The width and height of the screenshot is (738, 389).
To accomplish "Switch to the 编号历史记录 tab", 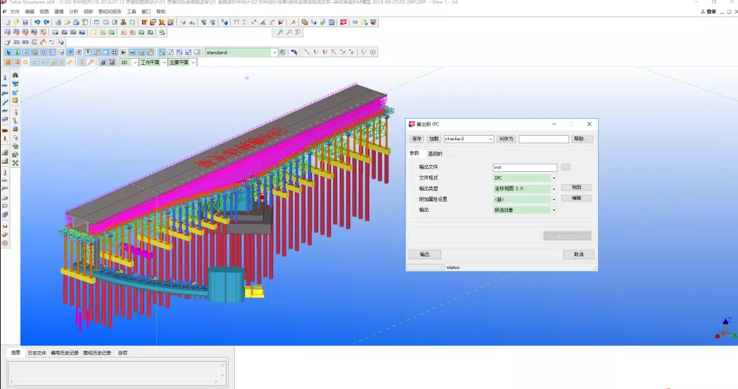I will pyautogui.click(x=64, y=352).
